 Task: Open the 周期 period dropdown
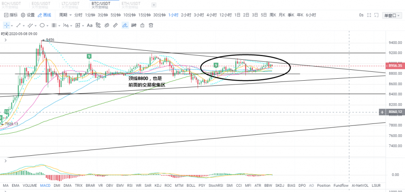pyautogui.click(x=65, y=15)
